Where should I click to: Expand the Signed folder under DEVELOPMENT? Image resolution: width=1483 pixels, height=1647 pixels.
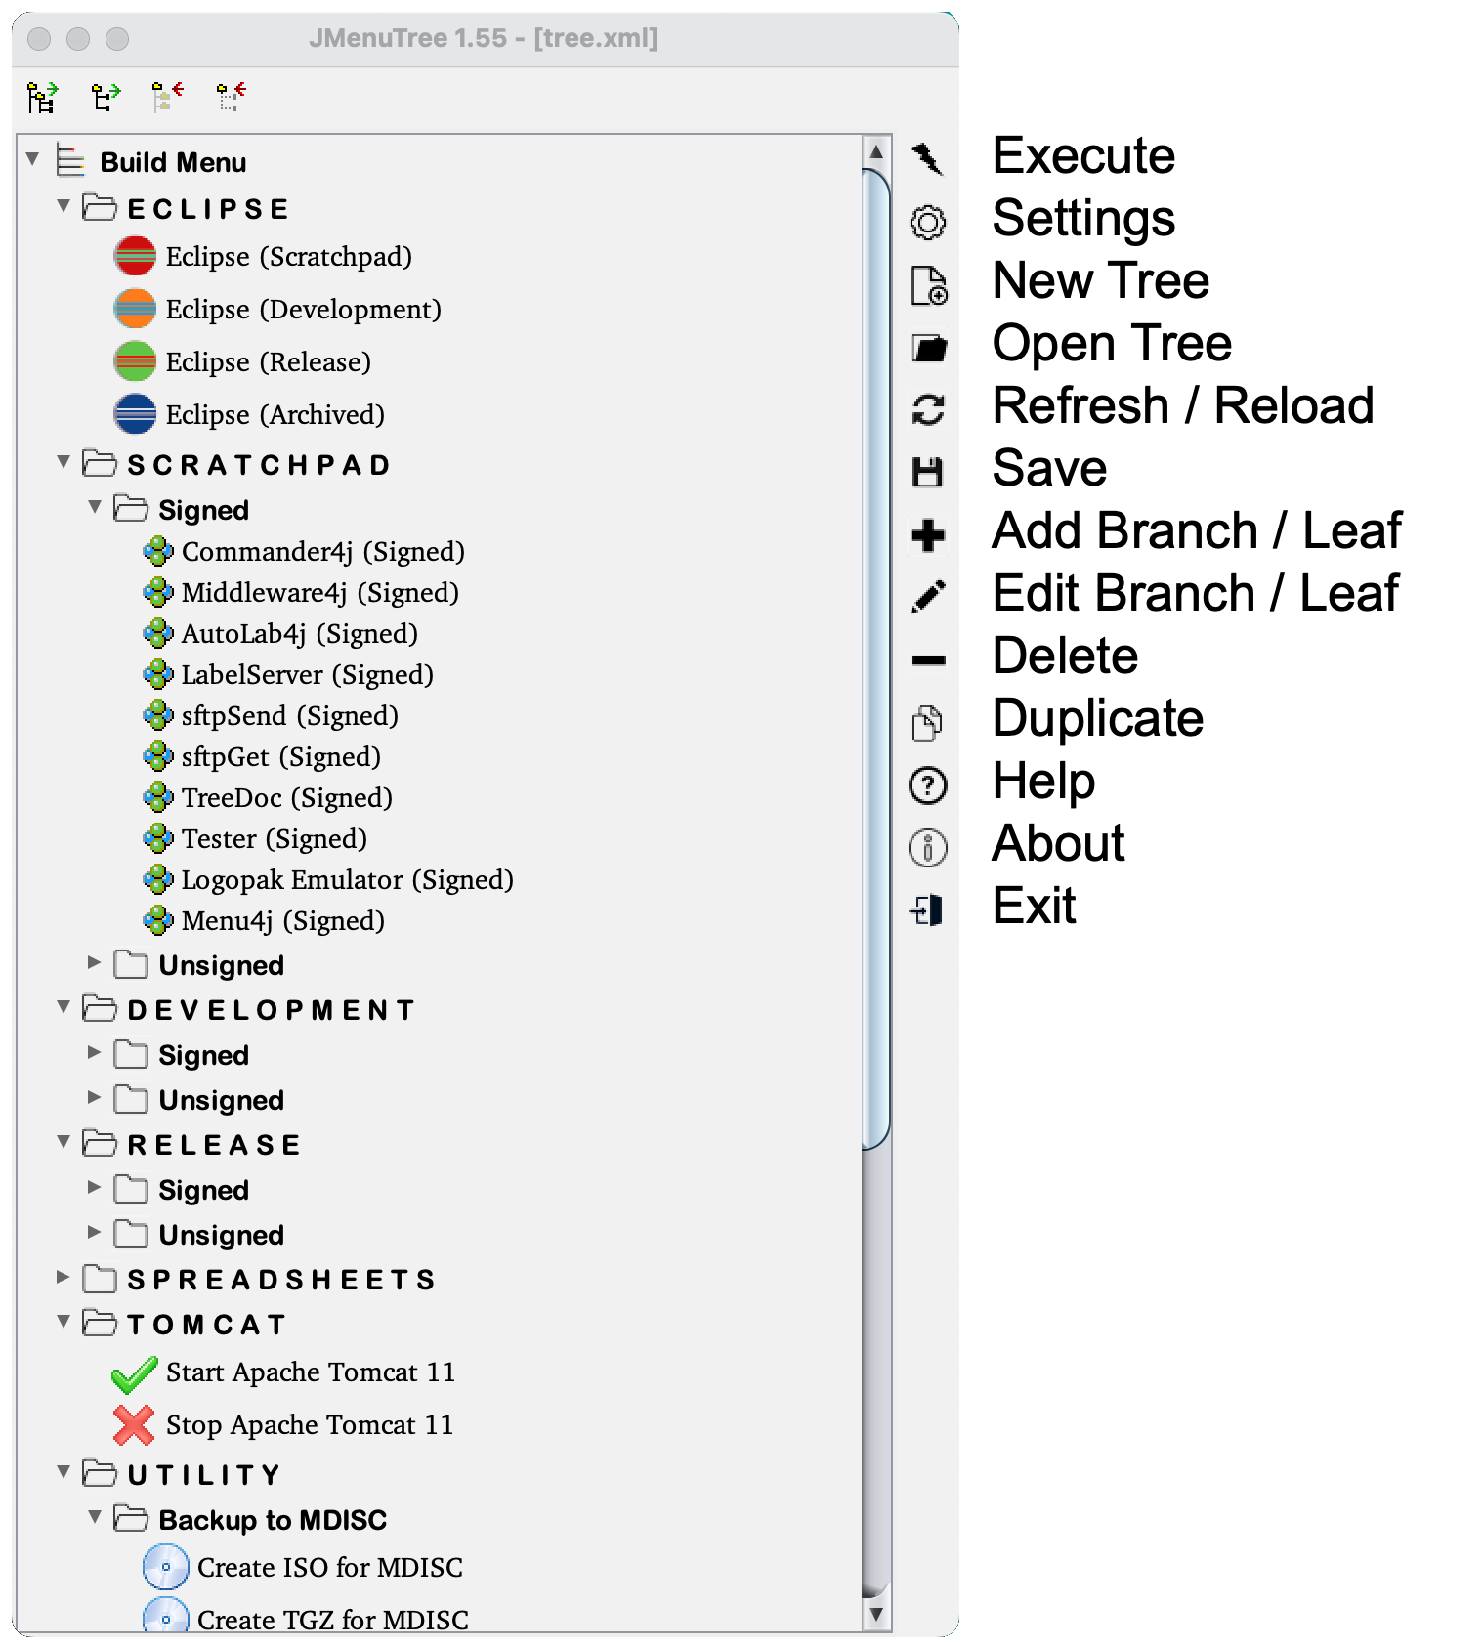(x=94, y=1052)
